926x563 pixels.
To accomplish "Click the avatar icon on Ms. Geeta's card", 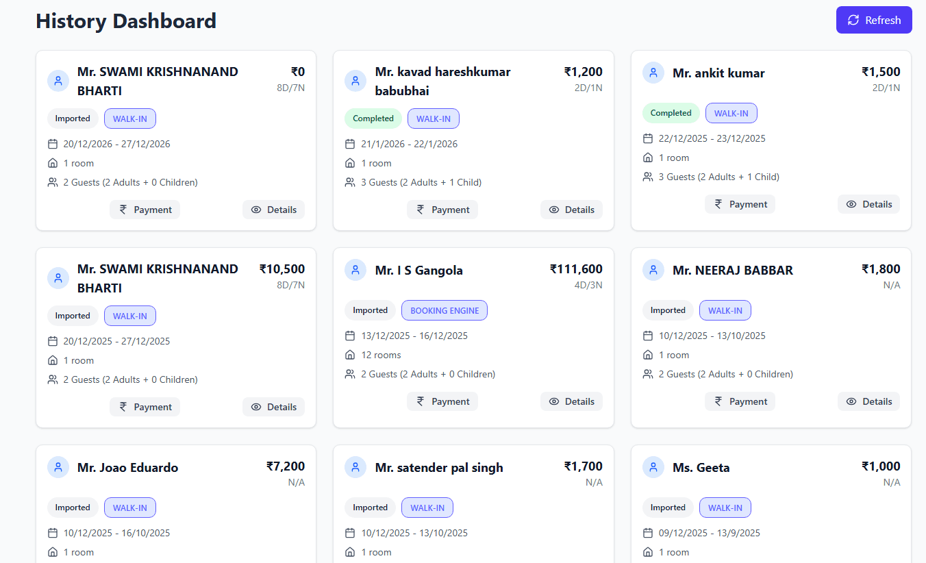I will tap(653, 467).
